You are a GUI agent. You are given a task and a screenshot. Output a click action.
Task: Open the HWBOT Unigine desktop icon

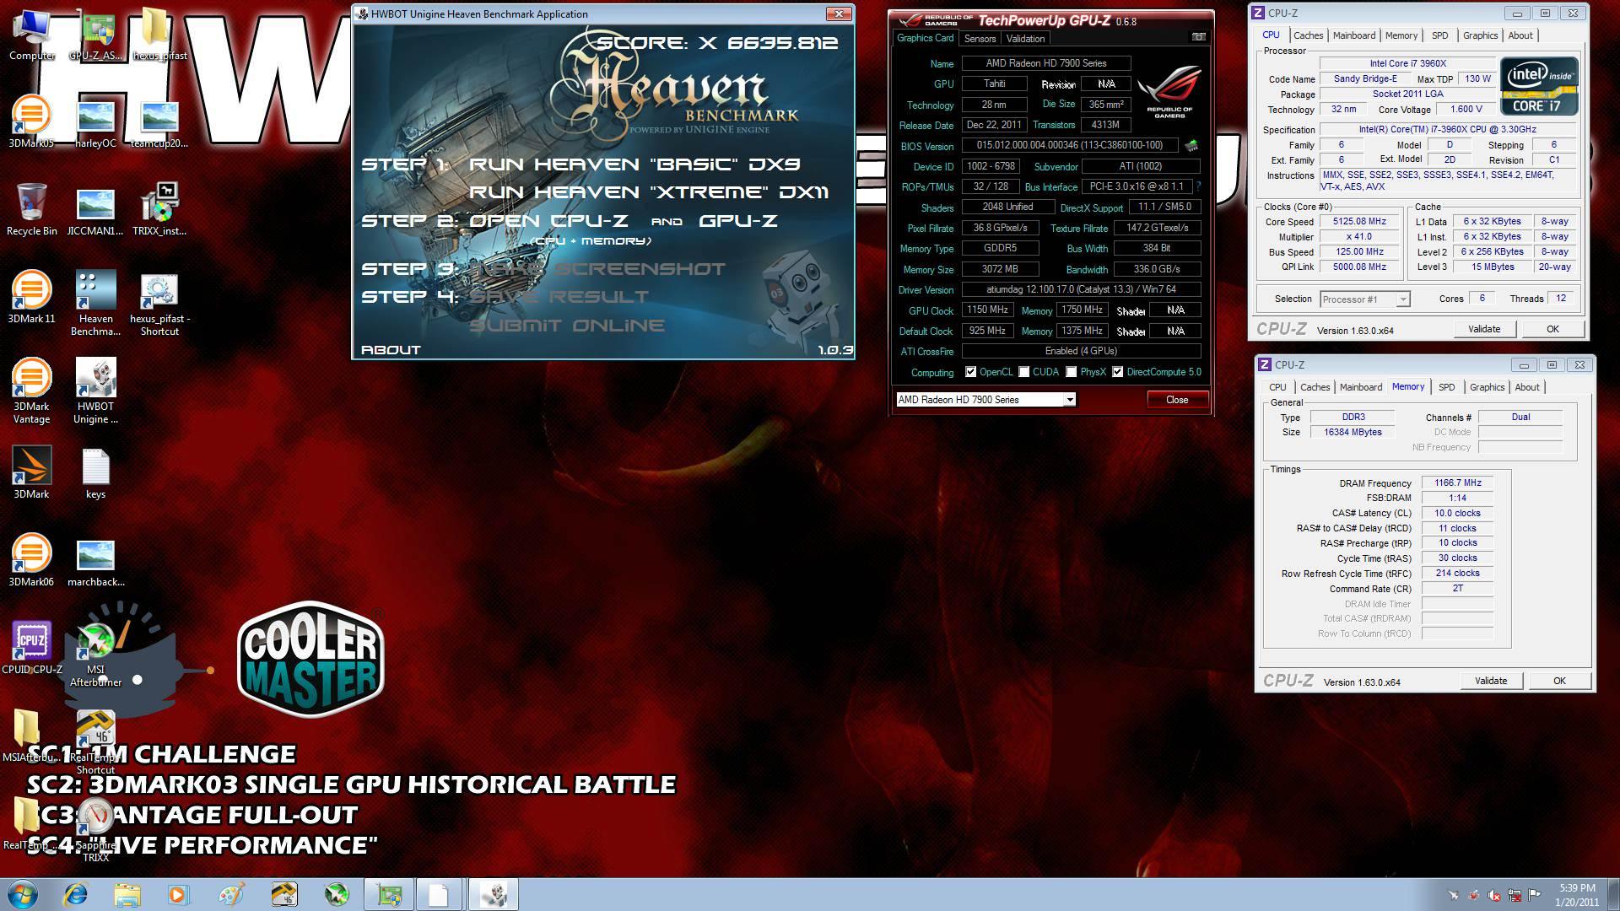click(95, 391)
